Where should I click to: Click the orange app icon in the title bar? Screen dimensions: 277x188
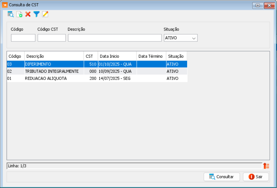[x=5, y=5]
